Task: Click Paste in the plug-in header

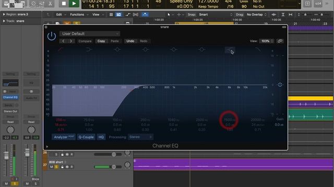Action: pyautogui.click(x=115, y=41)
